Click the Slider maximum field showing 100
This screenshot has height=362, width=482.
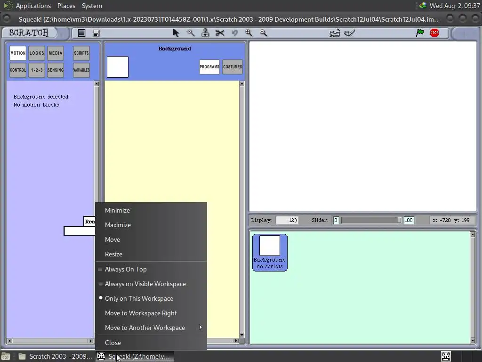point(409,220)
